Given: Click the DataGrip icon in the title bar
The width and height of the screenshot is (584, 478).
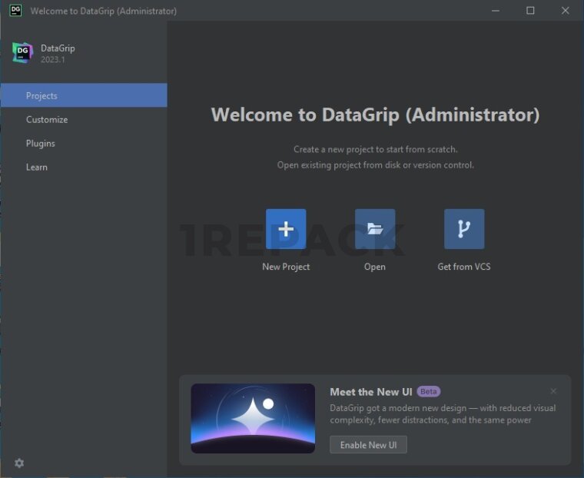Looking at the screenshot, I should coord(15,11).
